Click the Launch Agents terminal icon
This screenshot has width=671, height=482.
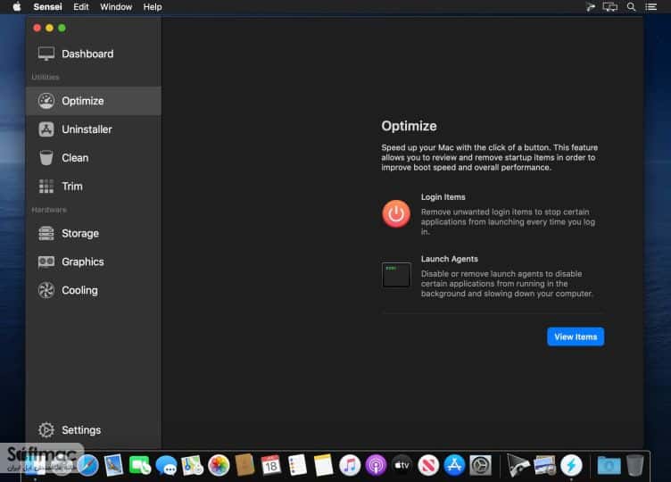(396, 275)
